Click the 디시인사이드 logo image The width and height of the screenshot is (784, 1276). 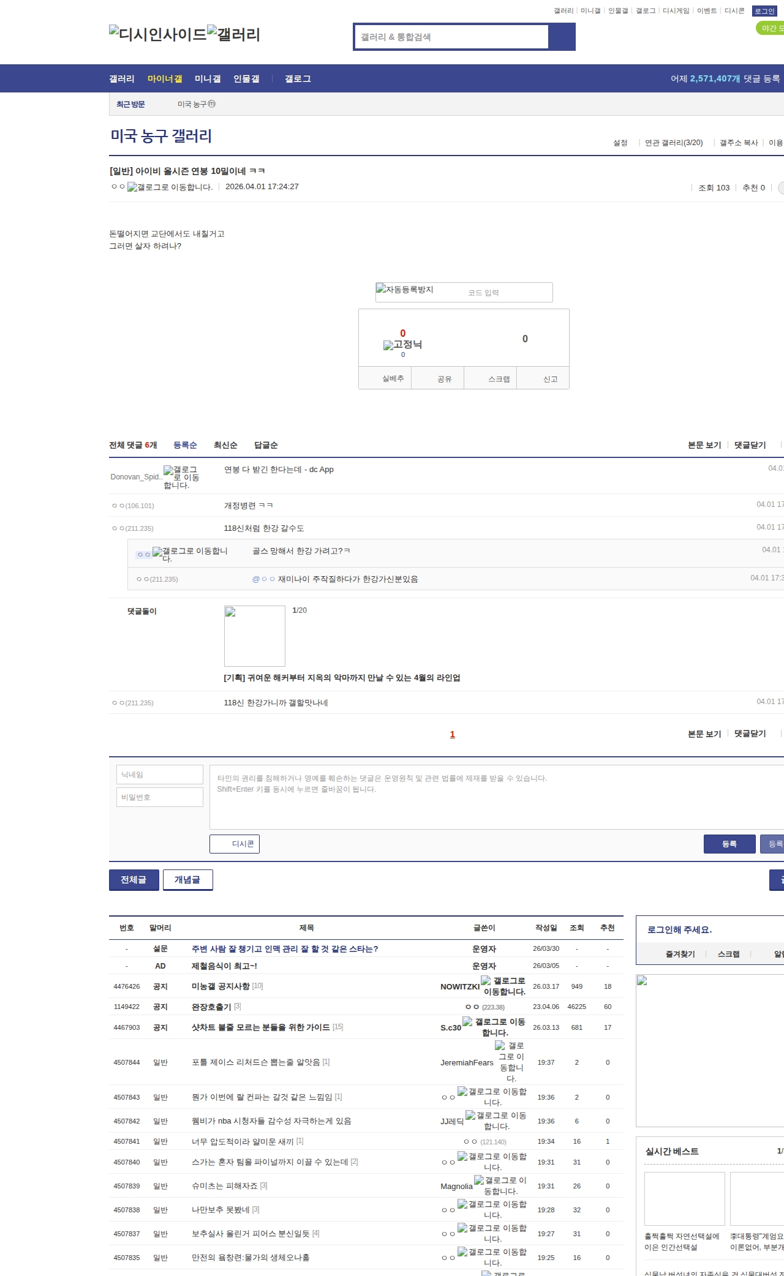(157, 34)
